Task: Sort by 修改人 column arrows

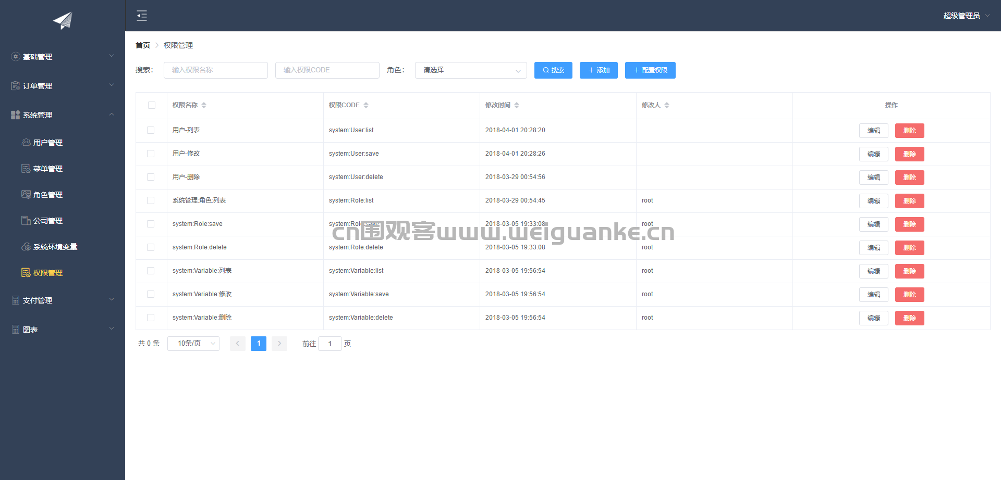Action: tap(667, 105)
